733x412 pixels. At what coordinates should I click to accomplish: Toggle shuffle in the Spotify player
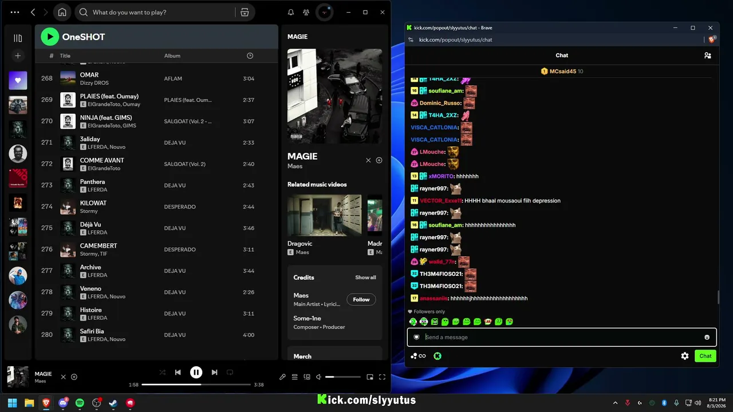tap(163, 373)
